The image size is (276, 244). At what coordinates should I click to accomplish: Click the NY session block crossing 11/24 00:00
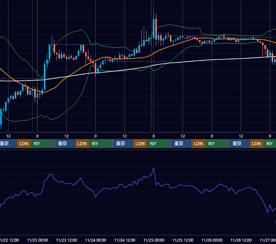pos(100,144)
